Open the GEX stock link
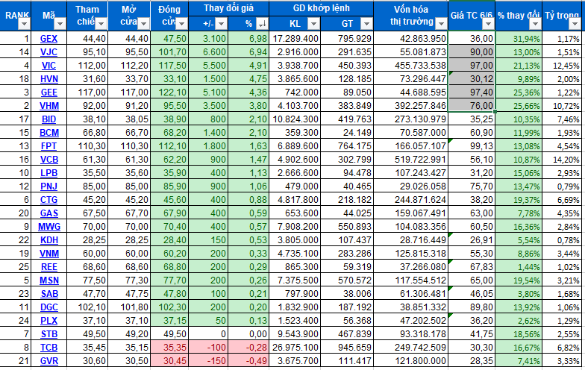This screenshot has height=370, width=585. [x=49, y=39]
